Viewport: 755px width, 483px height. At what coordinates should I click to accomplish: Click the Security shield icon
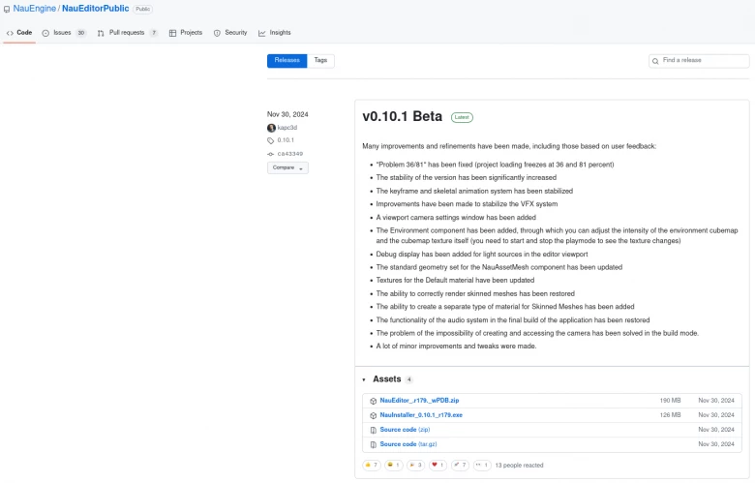tap(217, 33)
